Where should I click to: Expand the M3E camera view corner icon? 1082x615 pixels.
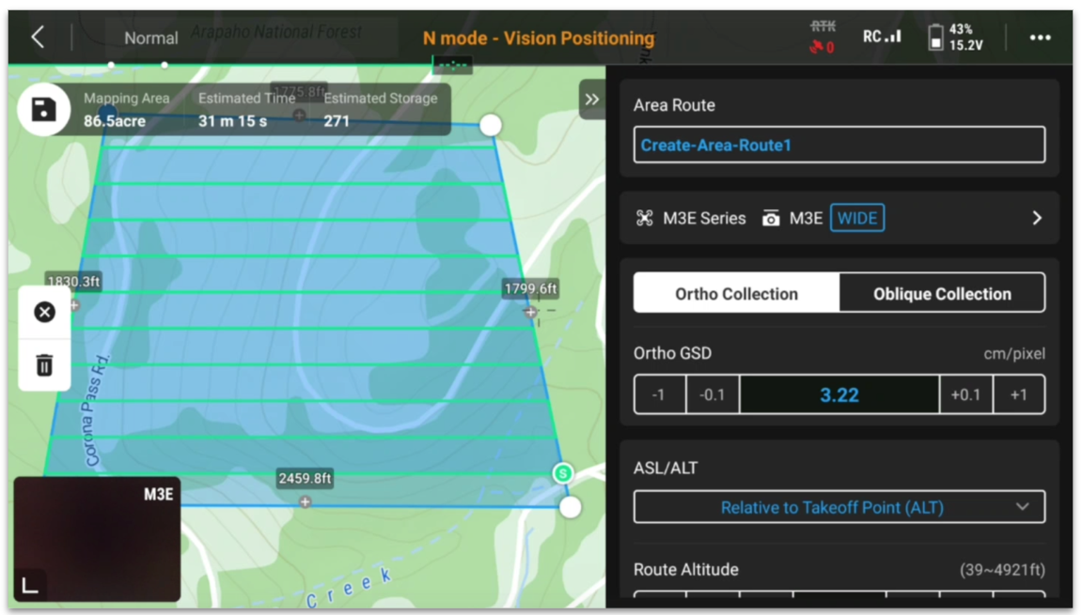(30, 585)
